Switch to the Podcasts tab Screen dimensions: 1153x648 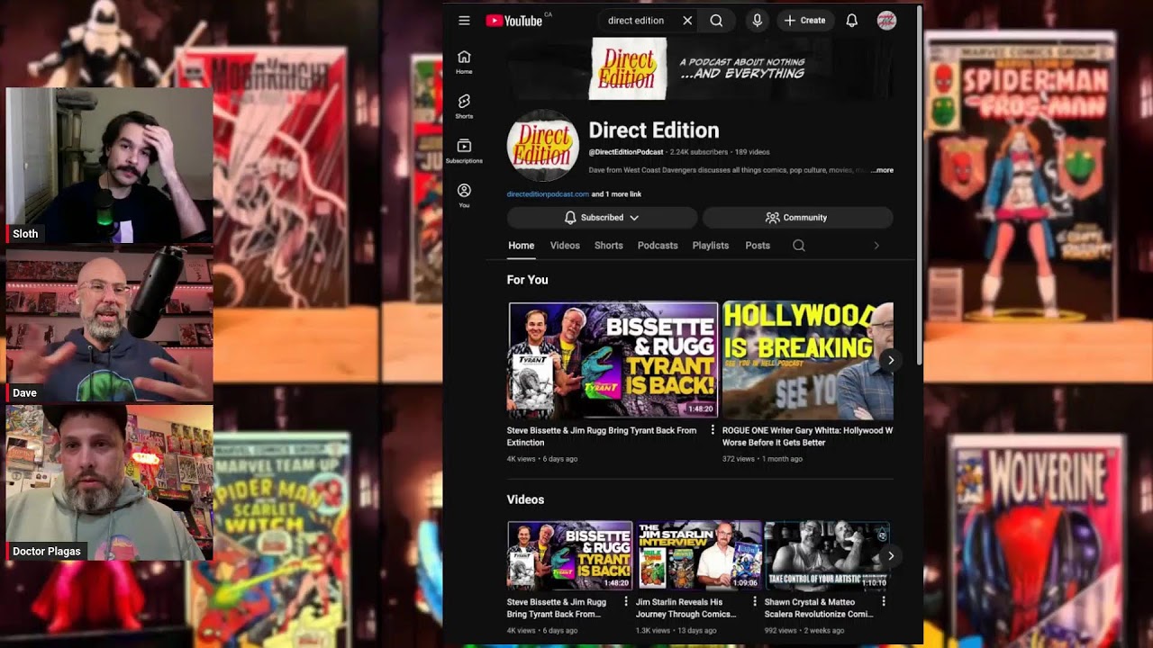[658, 246]
